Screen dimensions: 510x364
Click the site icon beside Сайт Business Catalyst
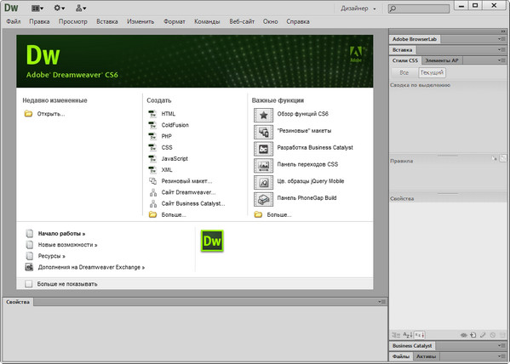coord(153,204)
